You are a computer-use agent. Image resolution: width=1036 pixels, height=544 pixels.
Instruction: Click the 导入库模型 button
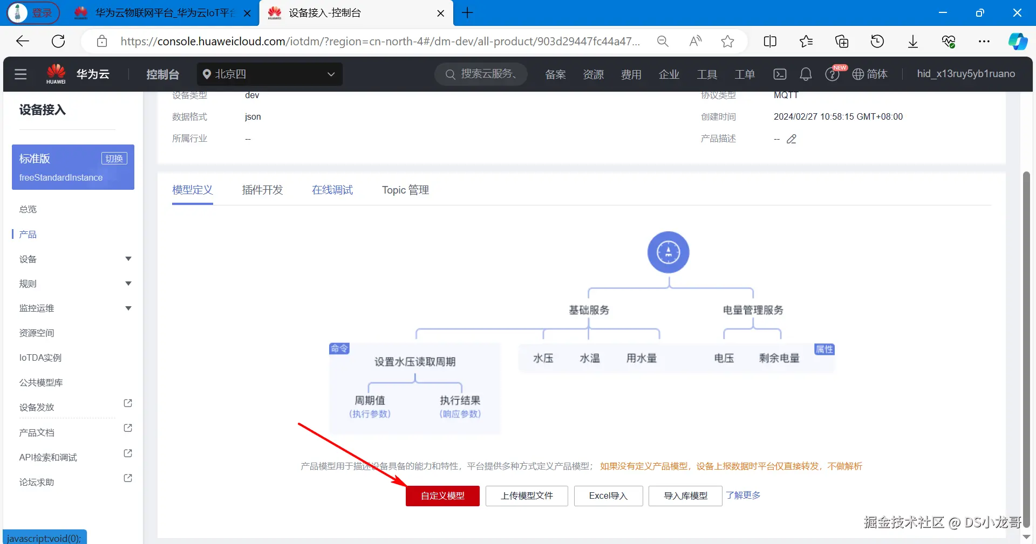click(685, 496)
